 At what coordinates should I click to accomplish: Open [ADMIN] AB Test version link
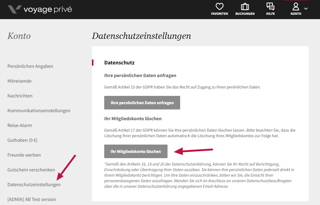[32, 199]
